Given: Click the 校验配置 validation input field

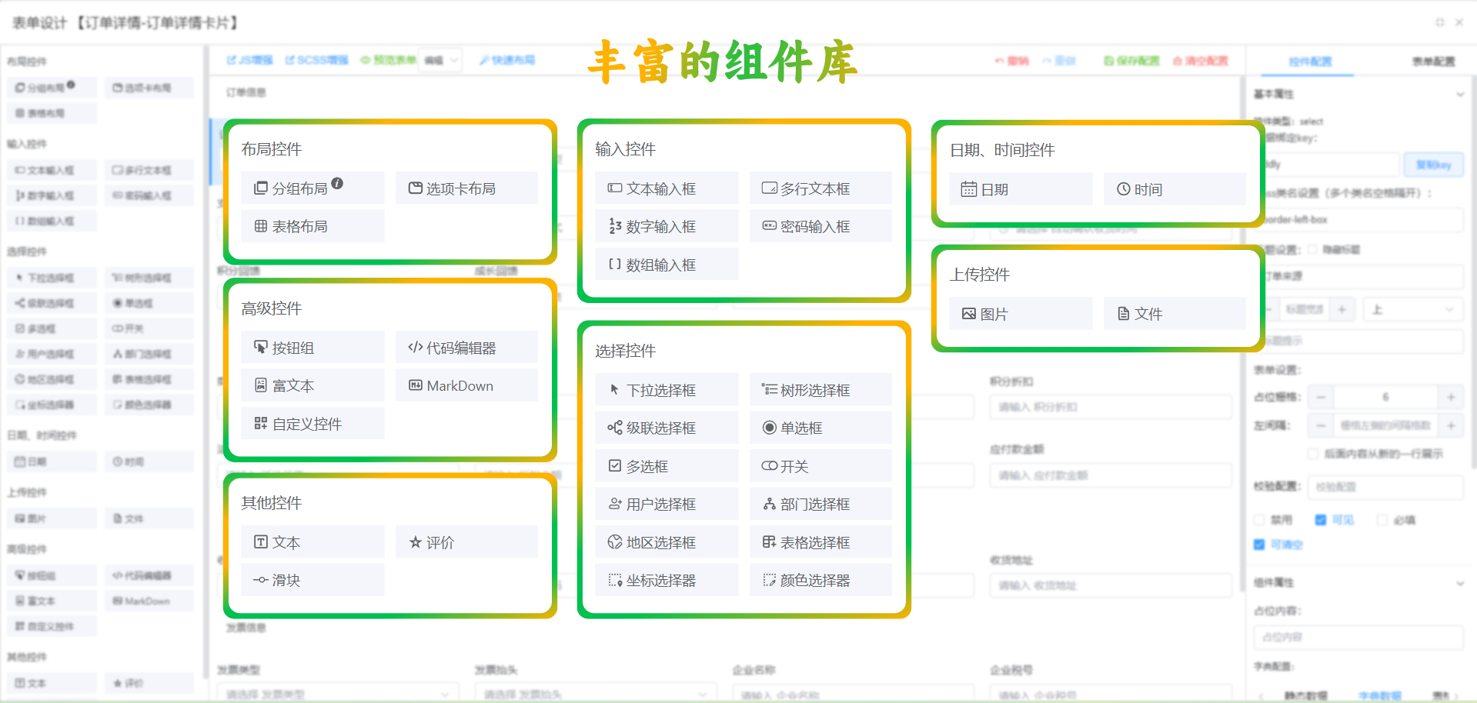Looking at the screenshot, I should coord(1385,488).
